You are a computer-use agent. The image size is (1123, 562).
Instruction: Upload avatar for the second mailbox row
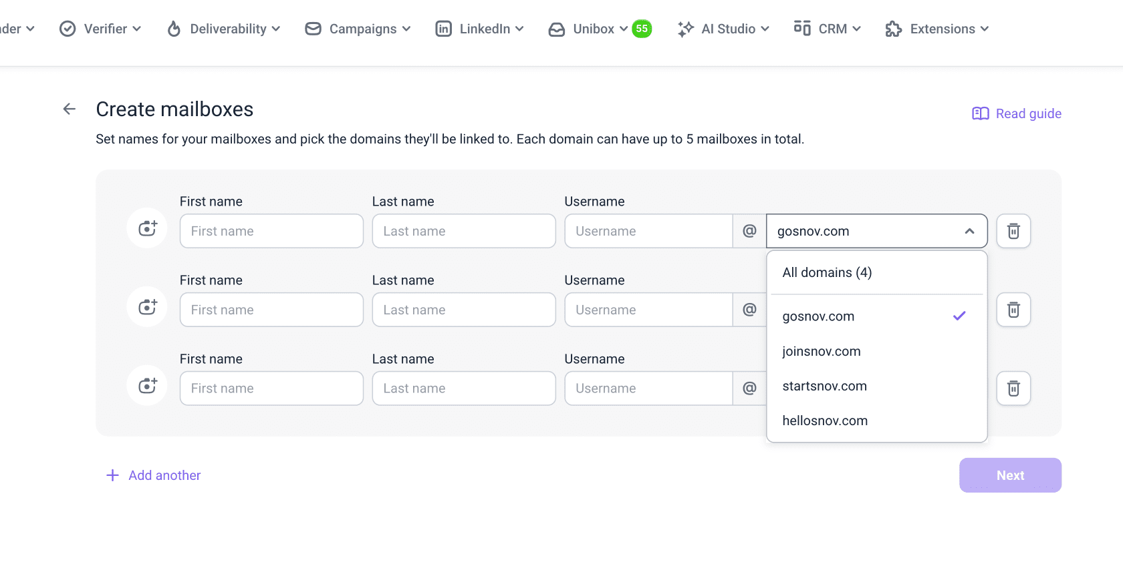click(x=147, y=308)
